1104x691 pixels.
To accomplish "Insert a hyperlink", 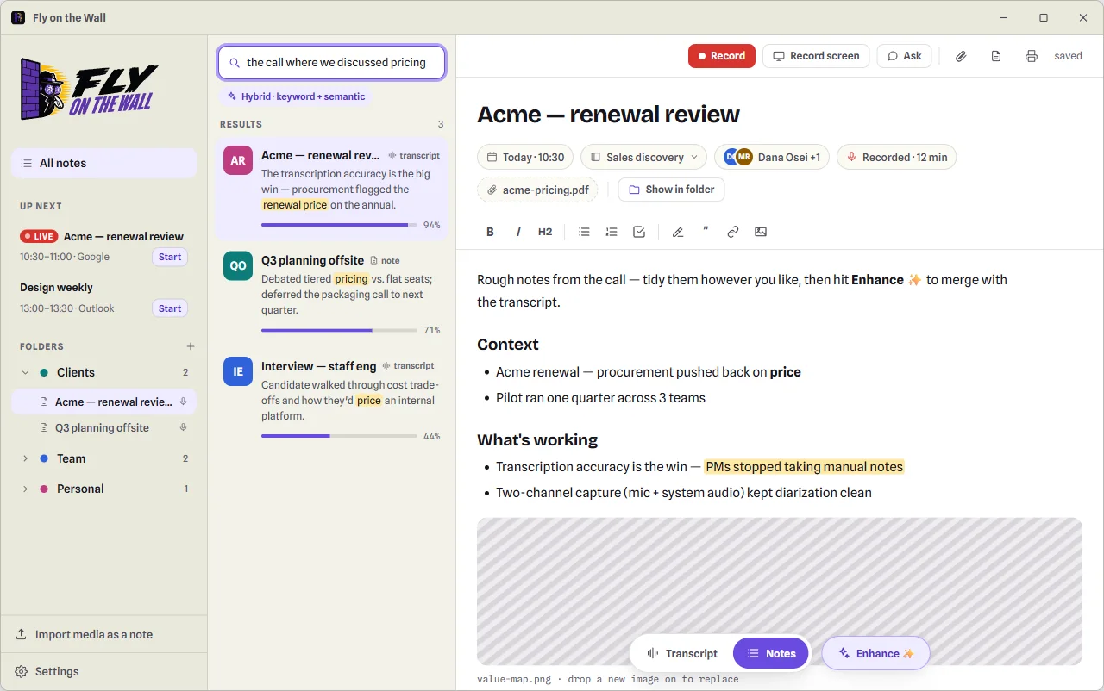I will [733, 232].
